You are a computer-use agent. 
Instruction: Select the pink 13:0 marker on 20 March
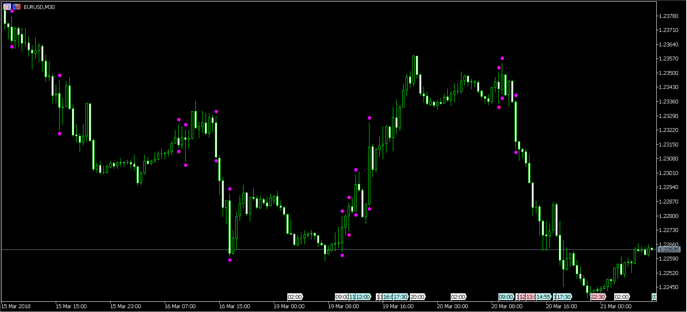[x=531, y=297]
